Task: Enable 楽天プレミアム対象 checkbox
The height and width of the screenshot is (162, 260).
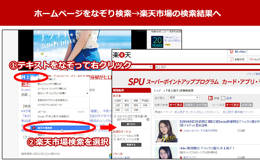Action: [115, 139]
